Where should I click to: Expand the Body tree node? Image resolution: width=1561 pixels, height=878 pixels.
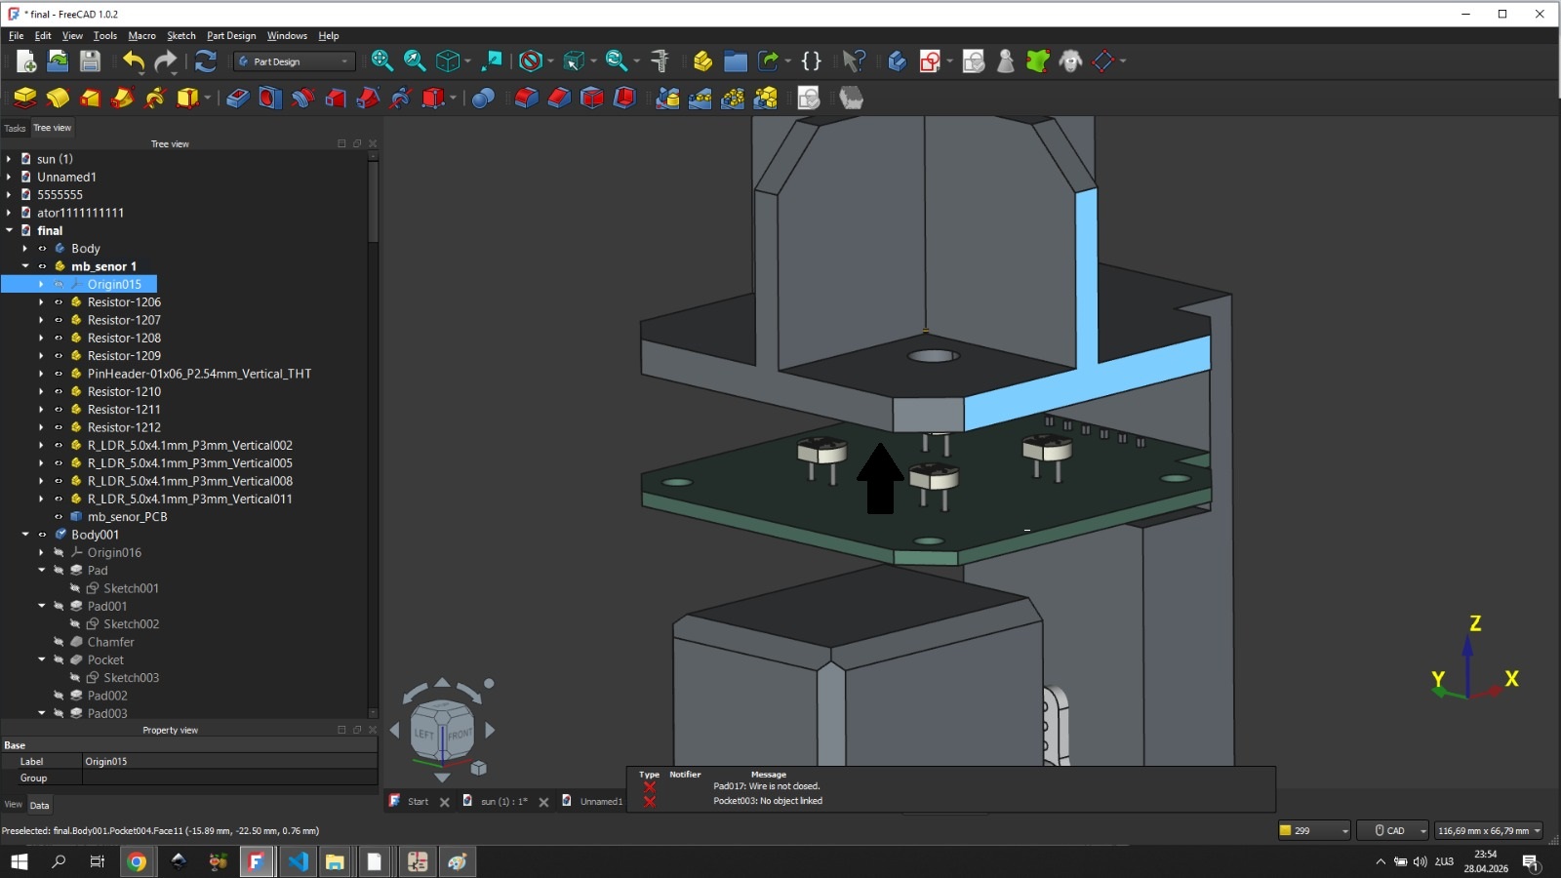point(25,249)
